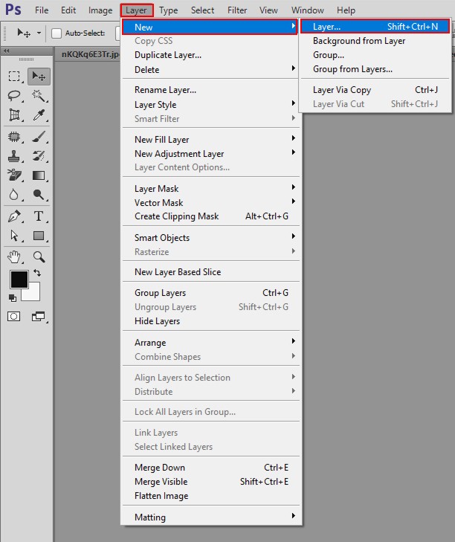Open the Move tool preset picker arrow
Screen dimensions: 455x542
[x=39, y=33]
